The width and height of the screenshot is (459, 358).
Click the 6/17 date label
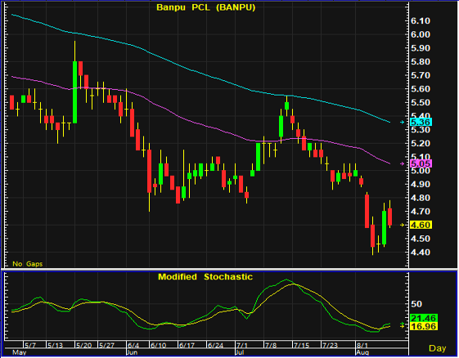[x=187, y=346]
